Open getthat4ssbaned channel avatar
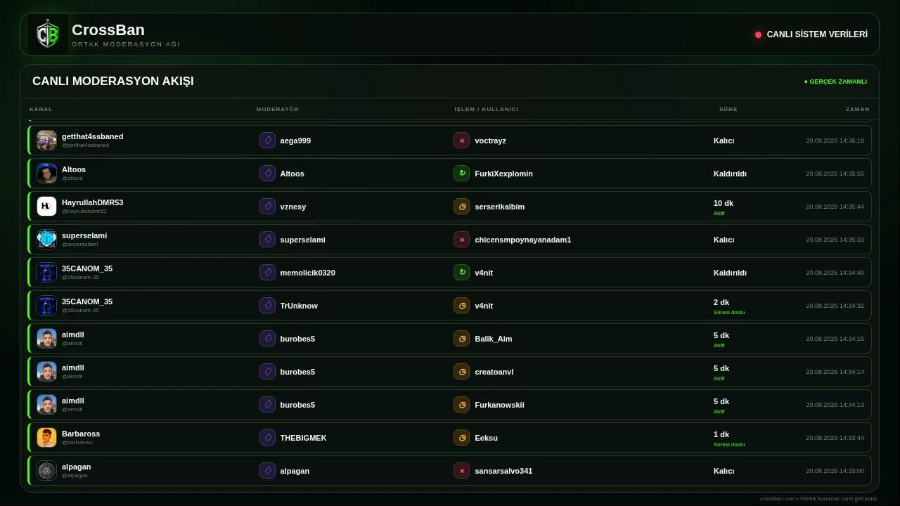The height and width of the screenshot is (506, 900). pos(46,141)
